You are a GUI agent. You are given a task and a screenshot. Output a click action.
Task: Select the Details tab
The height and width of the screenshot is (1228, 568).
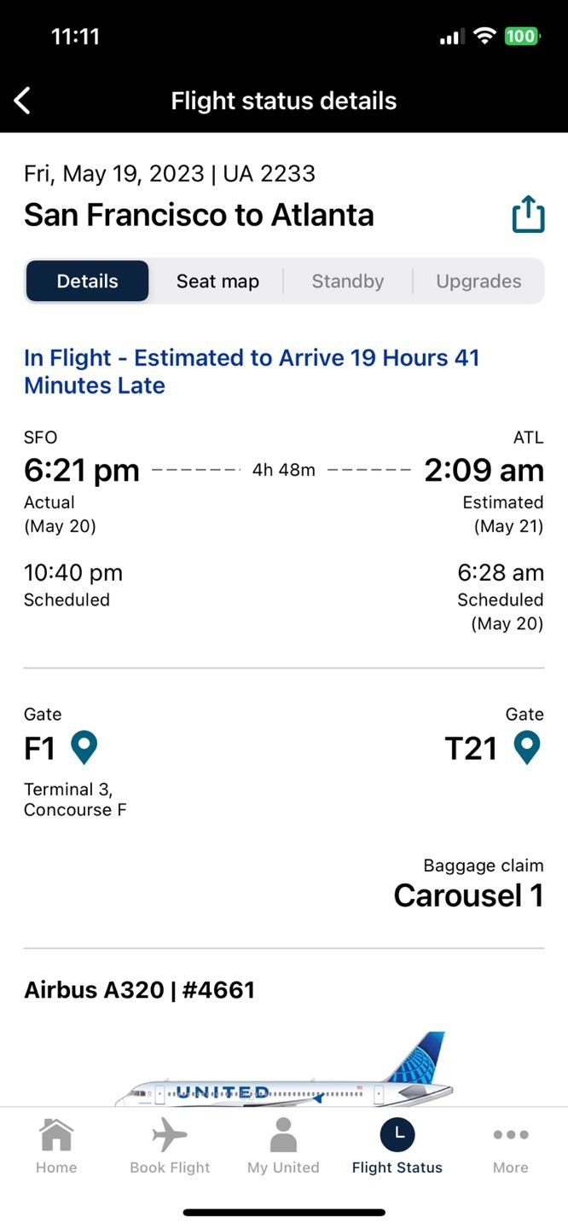[x=87, y=281]
